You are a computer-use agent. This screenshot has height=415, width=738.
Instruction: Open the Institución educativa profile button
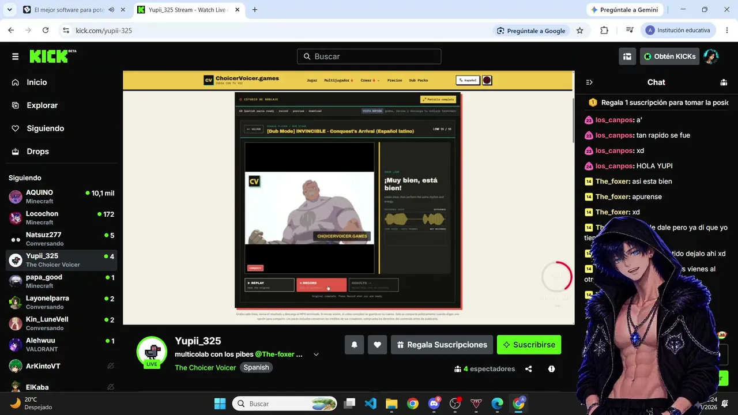tap(678, 31)
